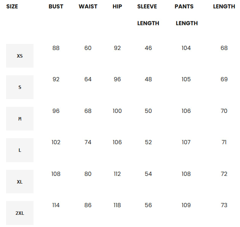Click the 2XL bust value 114
The width and height of the screenshot is (240, 227).
point(56,205)
